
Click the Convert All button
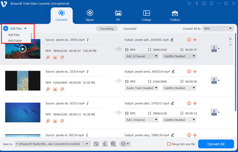216,144
